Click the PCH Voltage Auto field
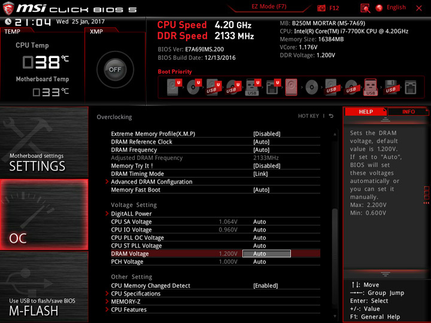Viewport: 431px width, 323px height. [x=259, y=261]
